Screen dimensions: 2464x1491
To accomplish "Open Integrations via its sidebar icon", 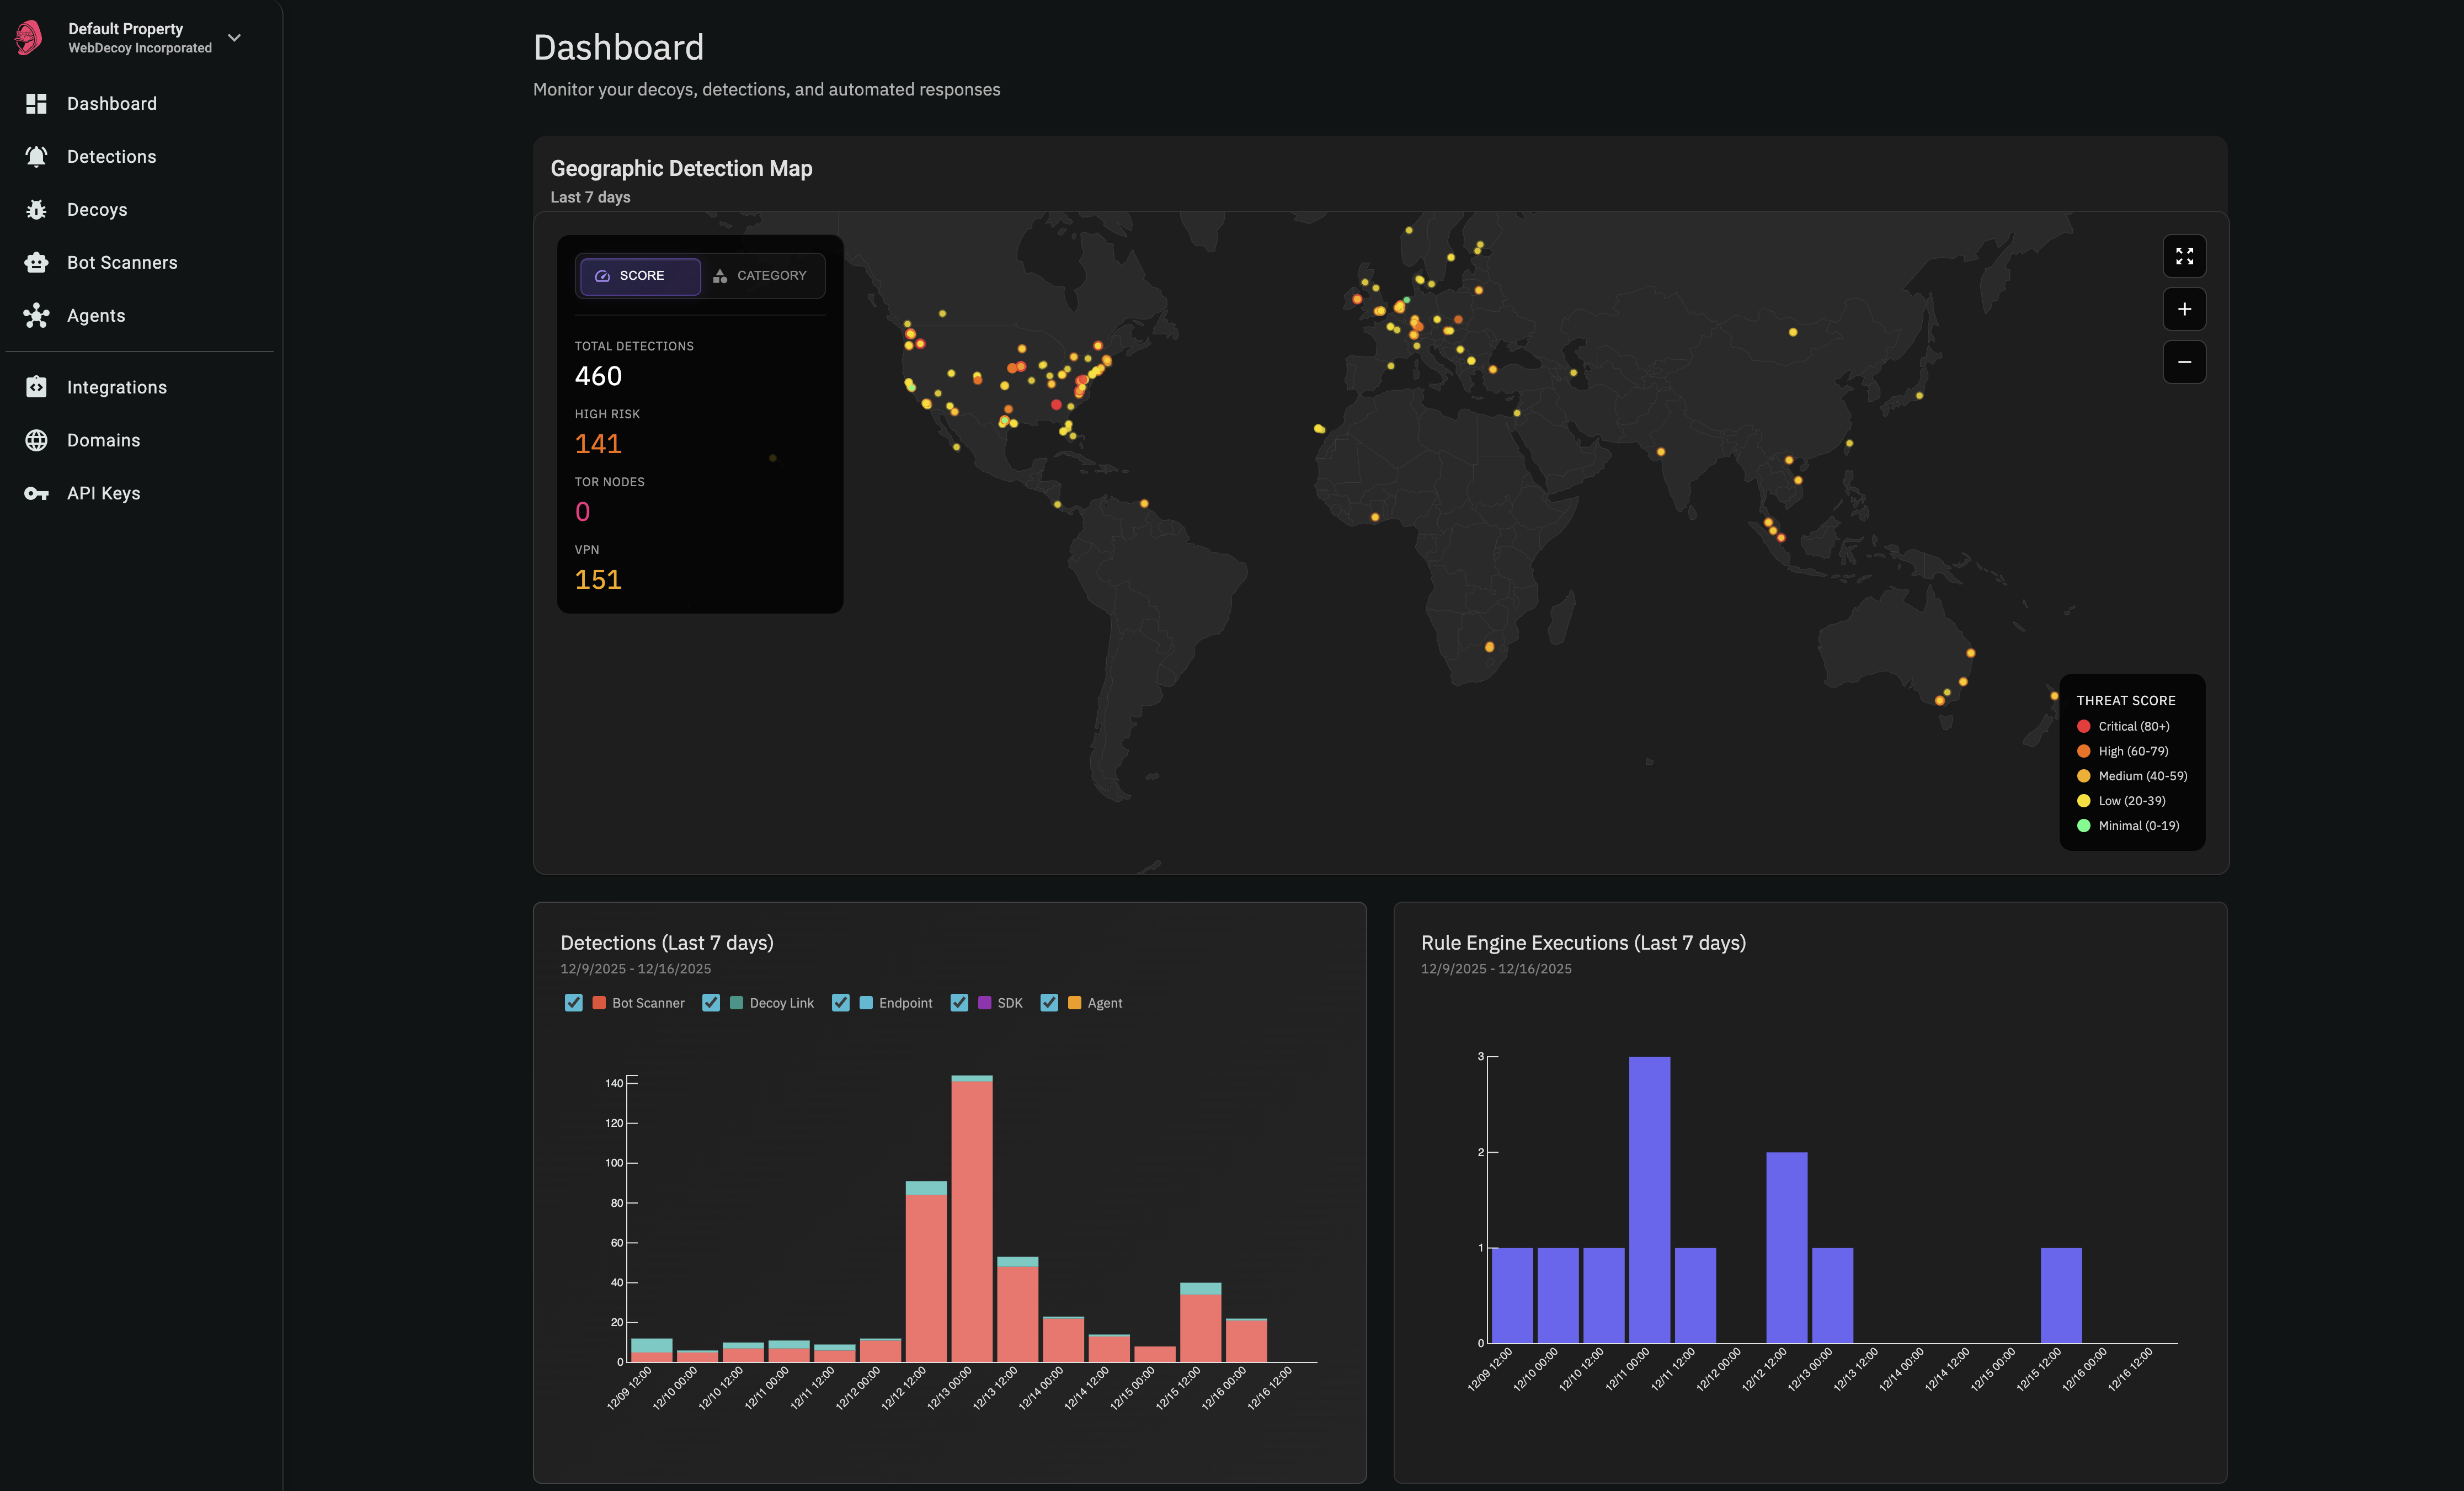I will click(36, 387).
